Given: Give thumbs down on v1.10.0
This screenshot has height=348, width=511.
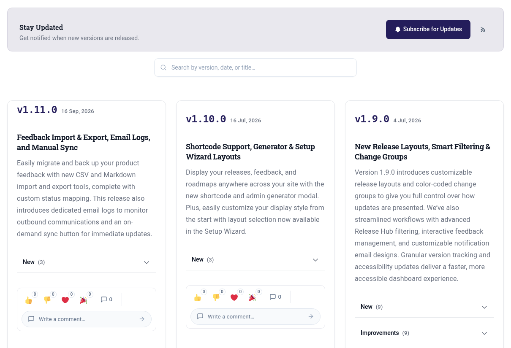Looking at the screenshot, I should pos(216,297).
